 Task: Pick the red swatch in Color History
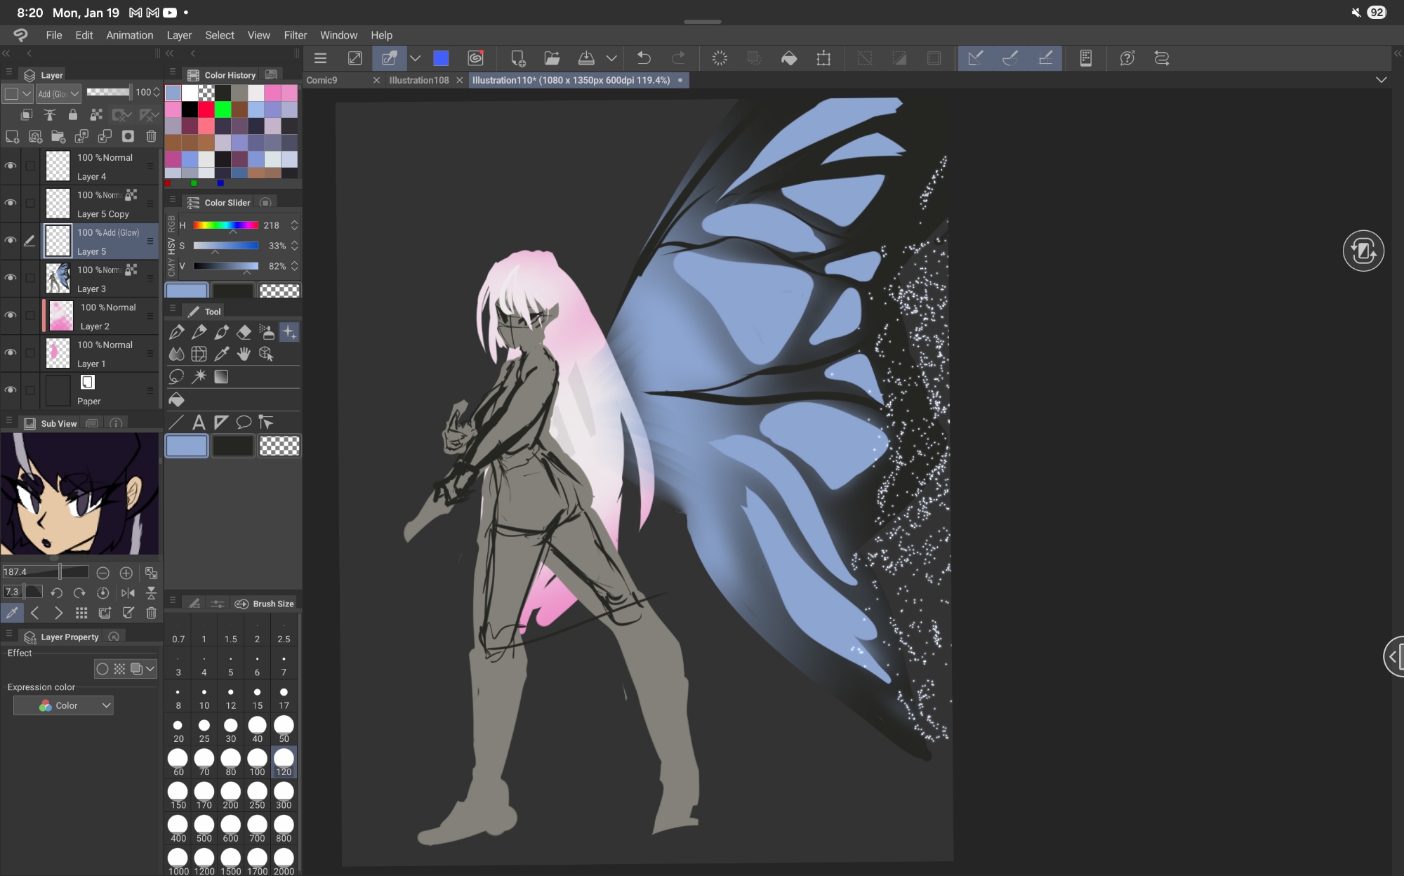pos(206,109)
